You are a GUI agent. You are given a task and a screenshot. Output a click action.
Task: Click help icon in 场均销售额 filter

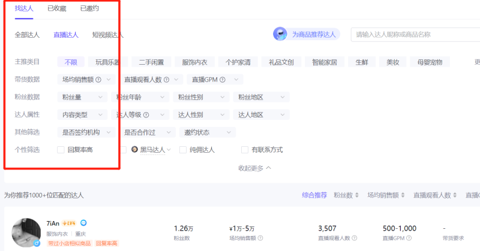pos(98,80)
